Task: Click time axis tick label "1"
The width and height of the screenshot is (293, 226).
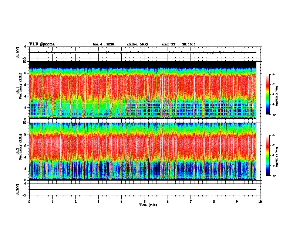Action: [52, 202]
